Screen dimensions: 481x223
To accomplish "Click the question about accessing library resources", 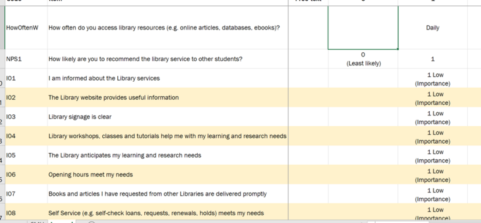I will (x=168, y=28).
